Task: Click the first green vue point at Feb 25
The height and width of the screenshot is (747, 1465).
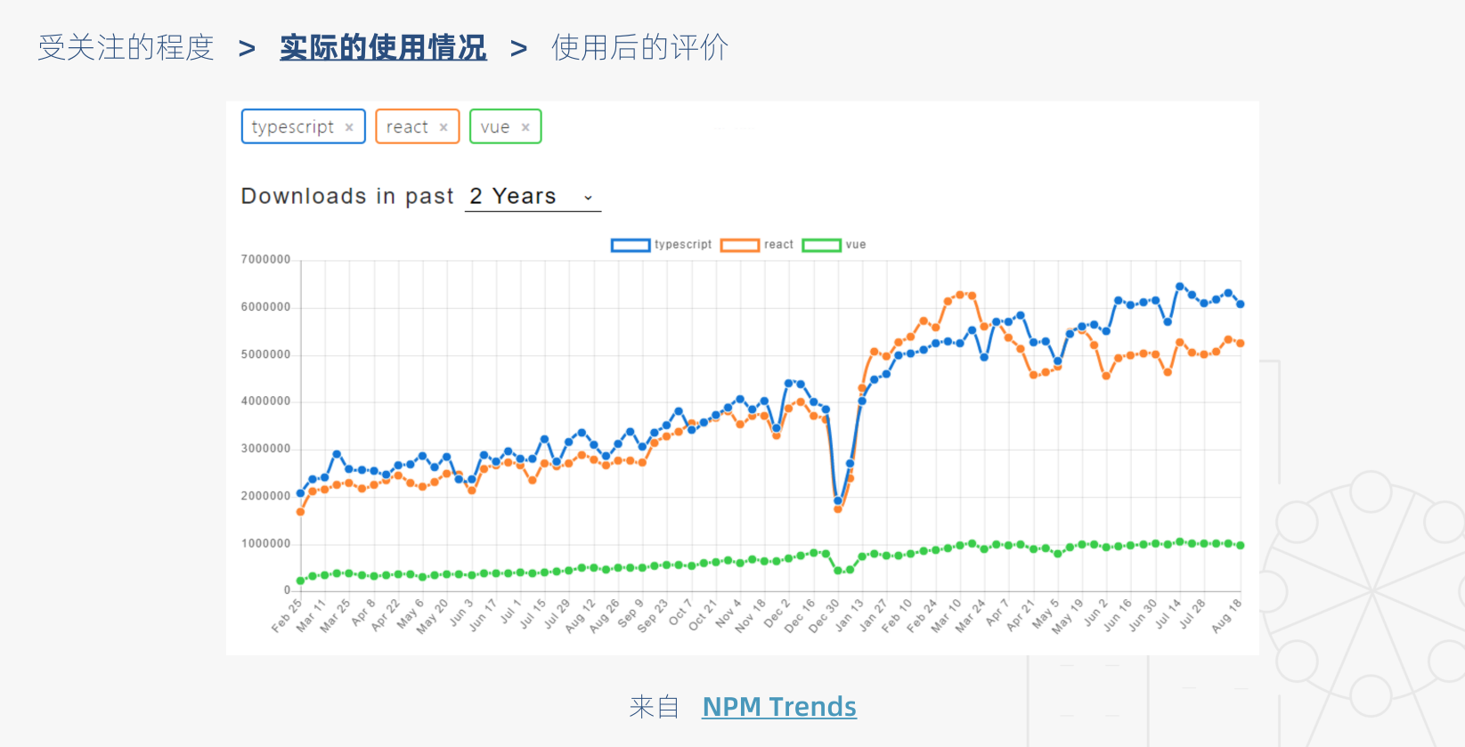Action: (x=301, y=581)
